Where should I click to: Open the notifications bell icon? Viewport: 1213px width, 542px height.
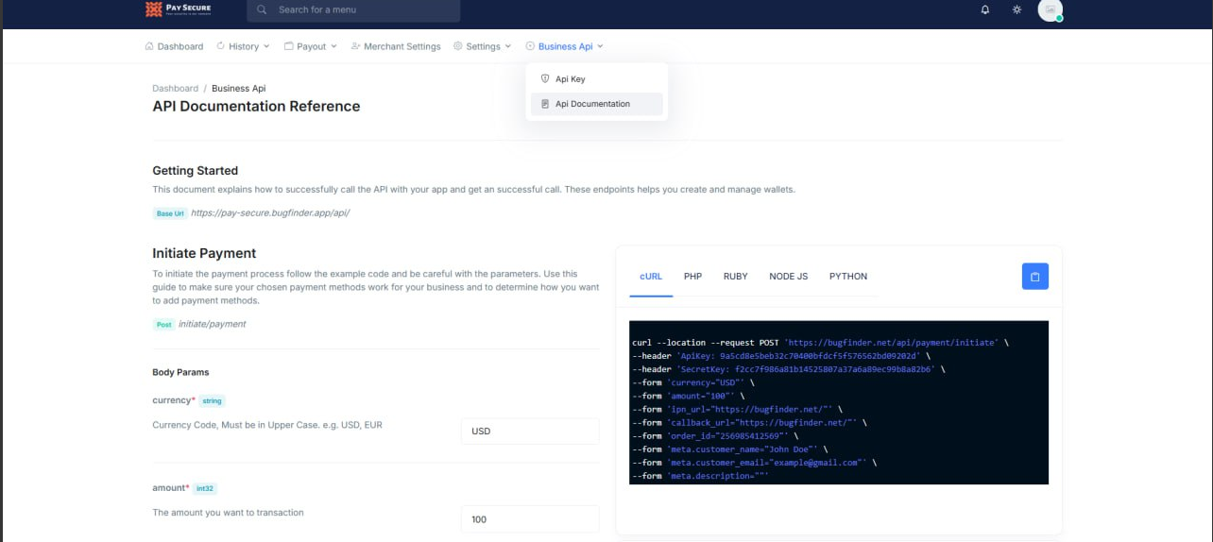tap(985, 9)
